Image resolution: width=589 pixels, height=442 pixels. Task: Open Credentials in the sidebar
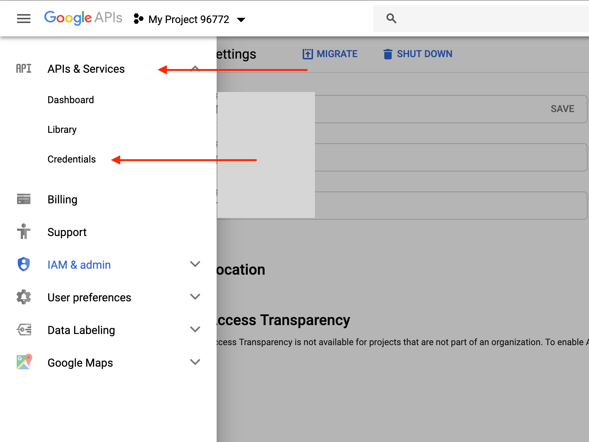coord(72,159)
